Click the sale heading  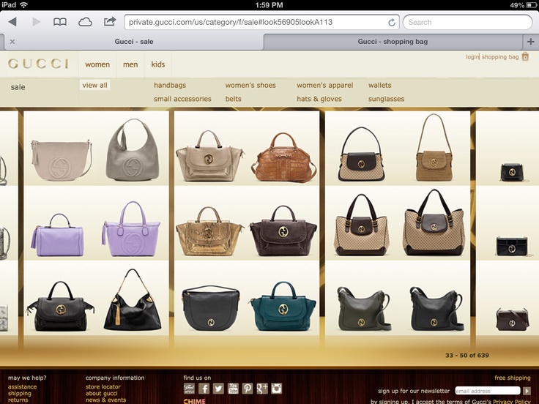pyautogui.click(x=18, y=87)
